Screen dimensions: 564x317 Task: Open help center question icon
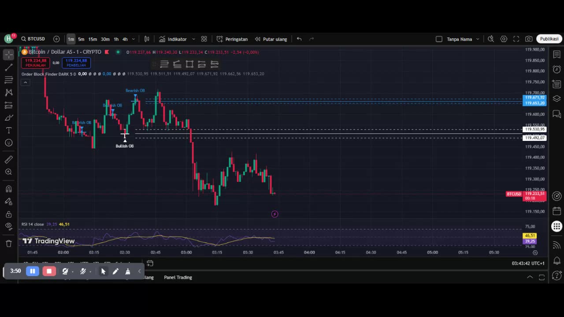tap(557, 276)
